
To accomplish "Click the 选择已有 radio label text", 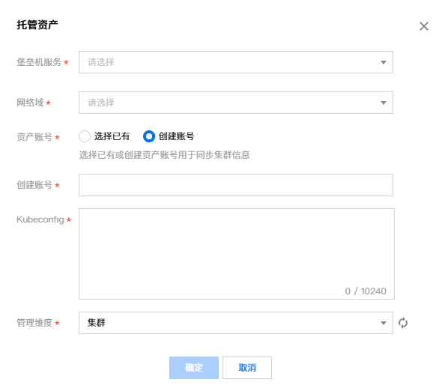I will 112,136.
